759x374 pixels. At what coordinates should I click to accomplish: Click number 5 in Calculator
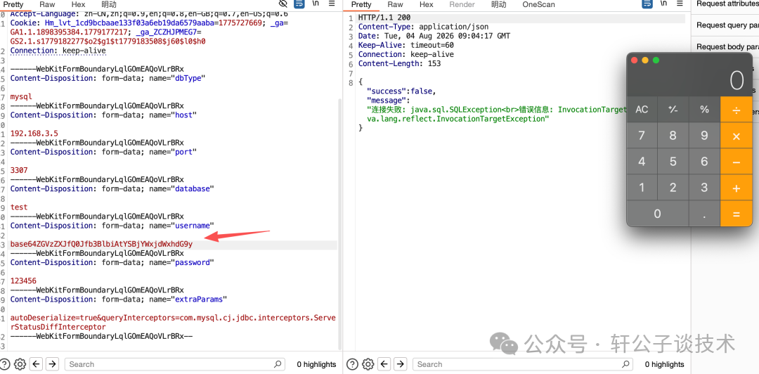click(673, 162)
